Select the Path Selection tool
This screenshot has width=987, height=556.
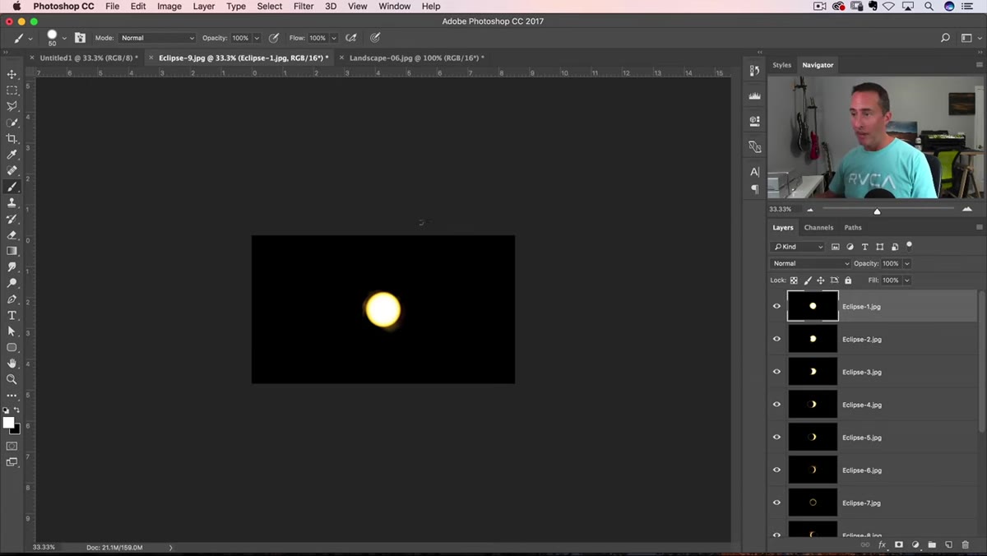(12, 331)
